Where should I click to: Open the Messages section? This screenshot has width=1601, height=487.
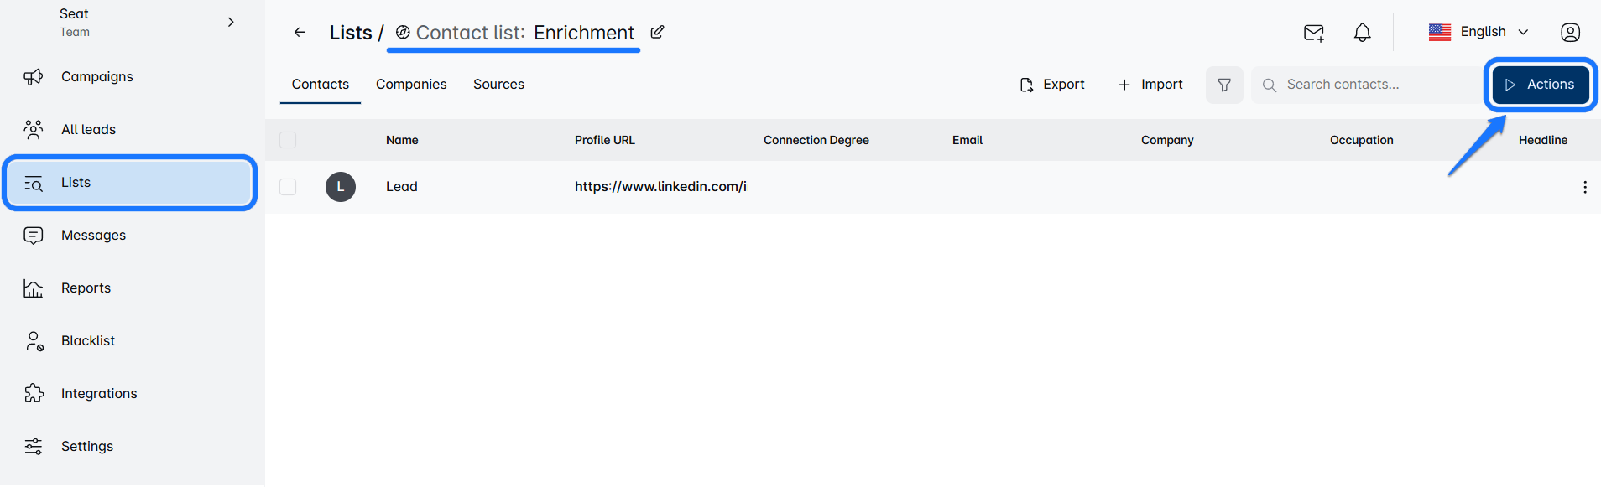pos(93,235)
